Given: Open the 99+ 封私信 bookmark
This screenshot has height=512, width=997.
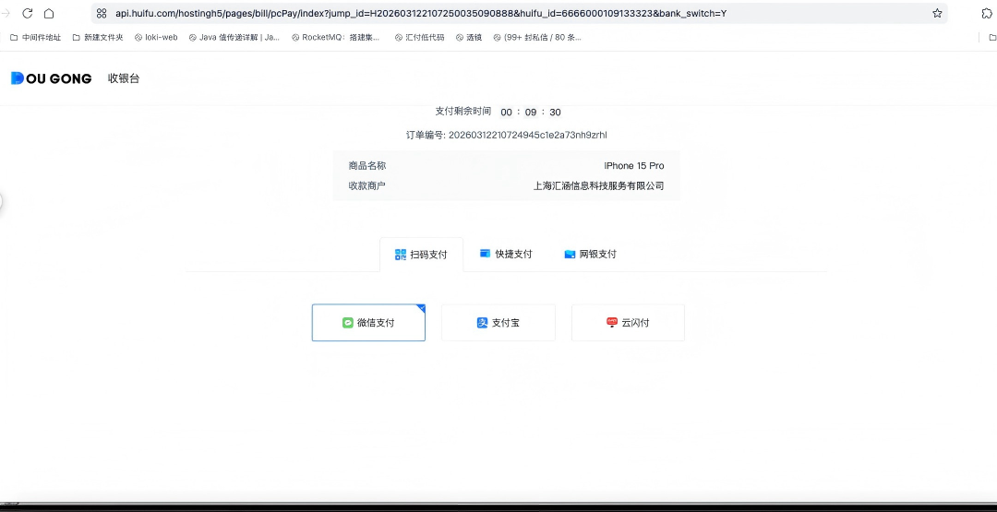Looking at the screenshot, I should coord(537,38).
